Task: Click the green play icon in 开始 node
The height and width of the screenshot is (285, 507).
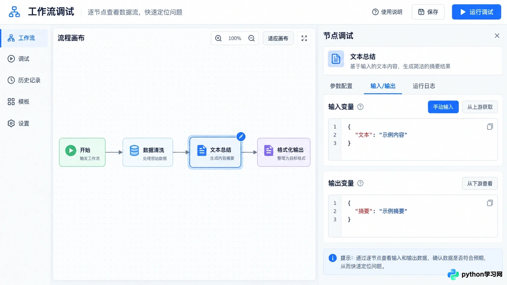Action: point(71,151)
